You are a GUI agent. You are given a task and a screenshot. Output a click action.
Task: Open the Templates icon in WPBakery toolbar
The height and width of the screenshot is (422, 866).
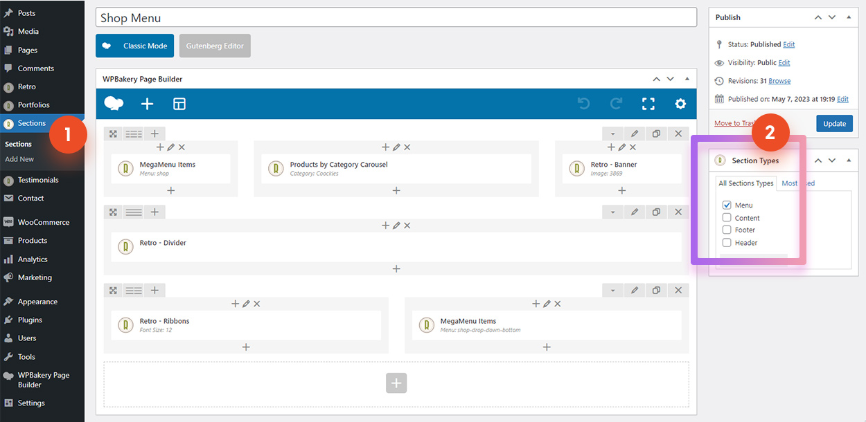pyautogui.click(x=179, y=104)
